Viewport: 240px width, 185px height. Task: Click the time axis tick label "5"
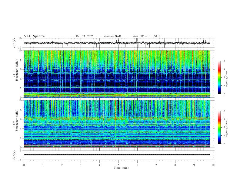click(118, 165)
